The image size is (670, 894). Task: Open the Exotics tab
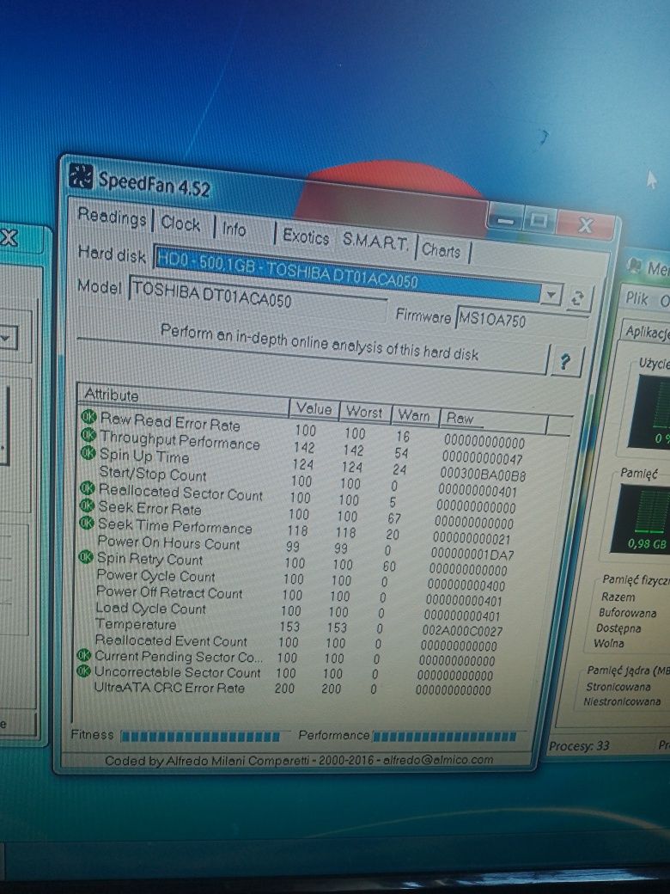coord(306,236)
